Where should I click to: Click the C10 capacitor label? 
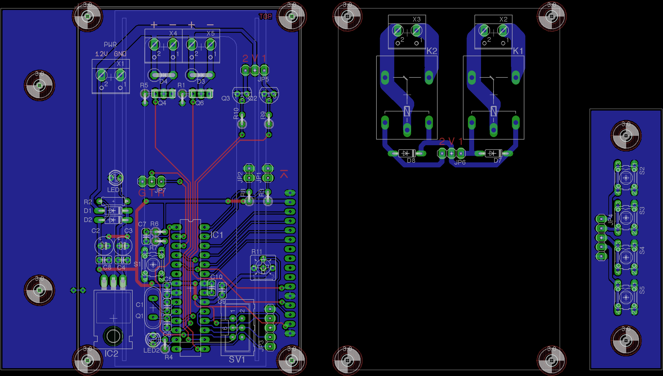pos(216,277)
